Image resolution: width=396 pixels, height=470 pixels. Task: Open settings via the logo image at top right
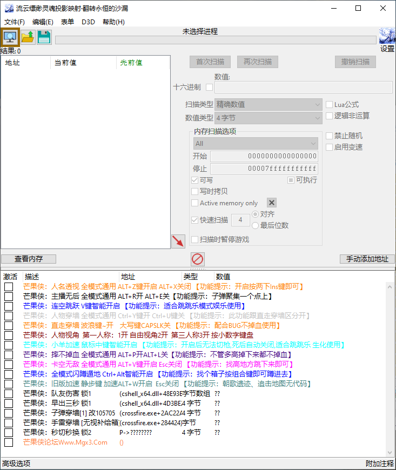point(387,36)
